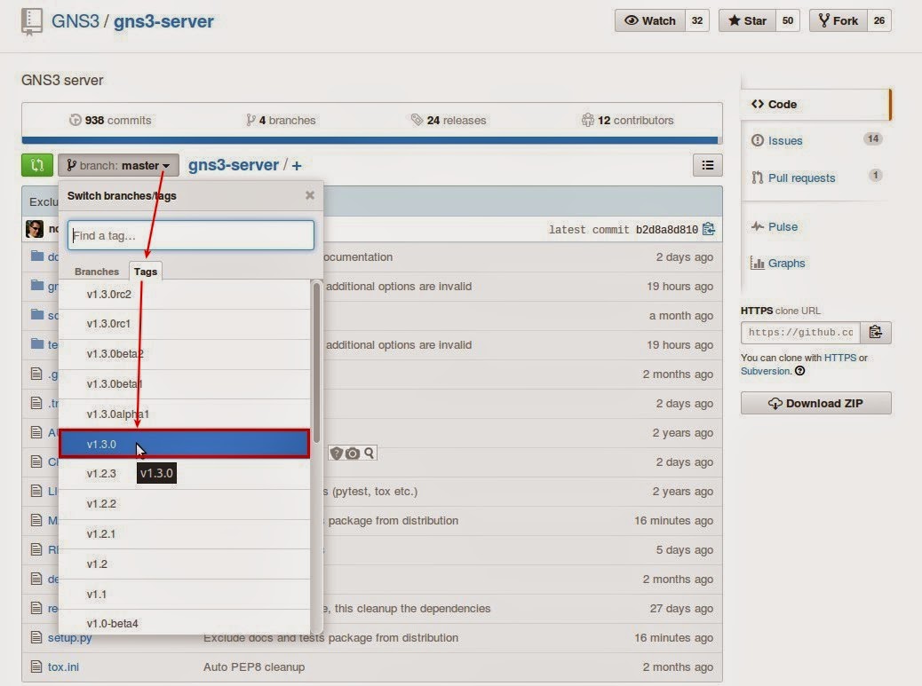Switch to the Tags tab
This screenshot has height=686, width=922.
click(x=146, y=272)
